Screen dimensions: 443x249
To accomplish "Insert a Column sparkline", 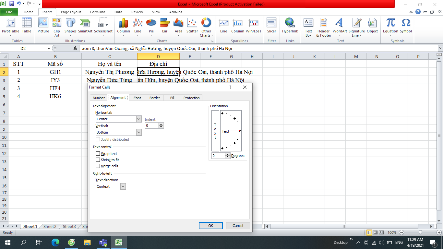I will pos(237,26).
